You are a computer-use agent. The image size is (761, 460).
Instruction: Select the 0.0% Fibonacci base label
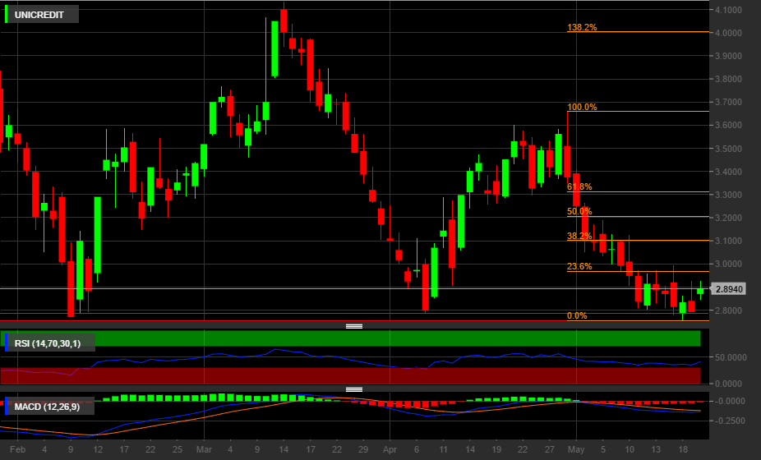tap(577, 315)
